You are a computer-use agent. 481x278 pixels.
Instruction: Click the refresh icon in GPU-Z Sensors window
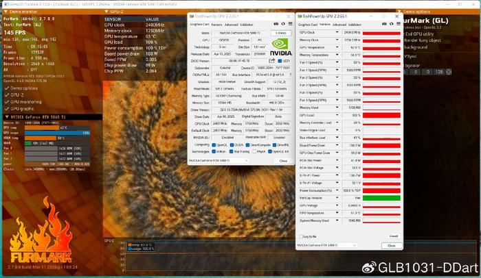[391, 24]
